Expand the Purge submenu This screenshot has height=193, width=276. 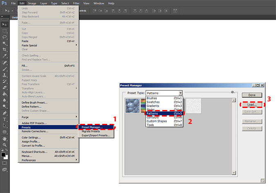pos(48,117)
